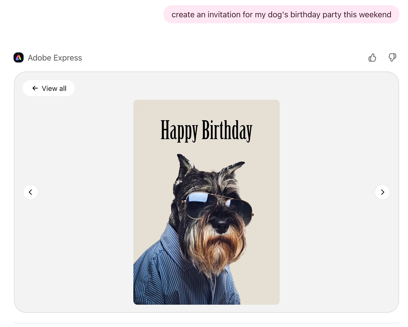Image resolution: width=408 pixels, height=327 pixels.
Task: Click the Adobe Express label
Action: [x=55, y=58]
